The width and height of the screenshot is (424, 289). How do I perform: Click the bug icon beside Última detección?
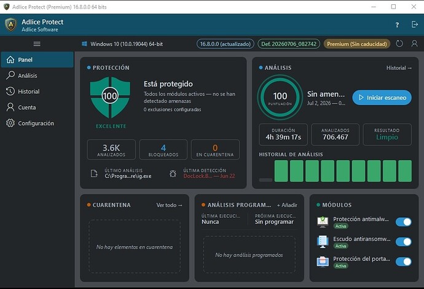(x=173, y=174)
